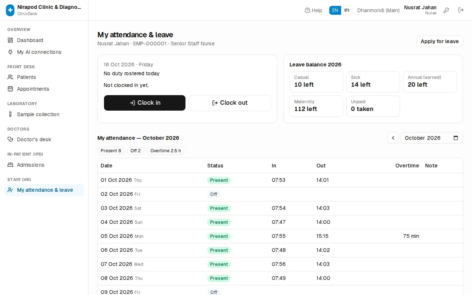Screen dimensions: 472x295
Task: Open Doctor's desk page
Action: [44, 139]
